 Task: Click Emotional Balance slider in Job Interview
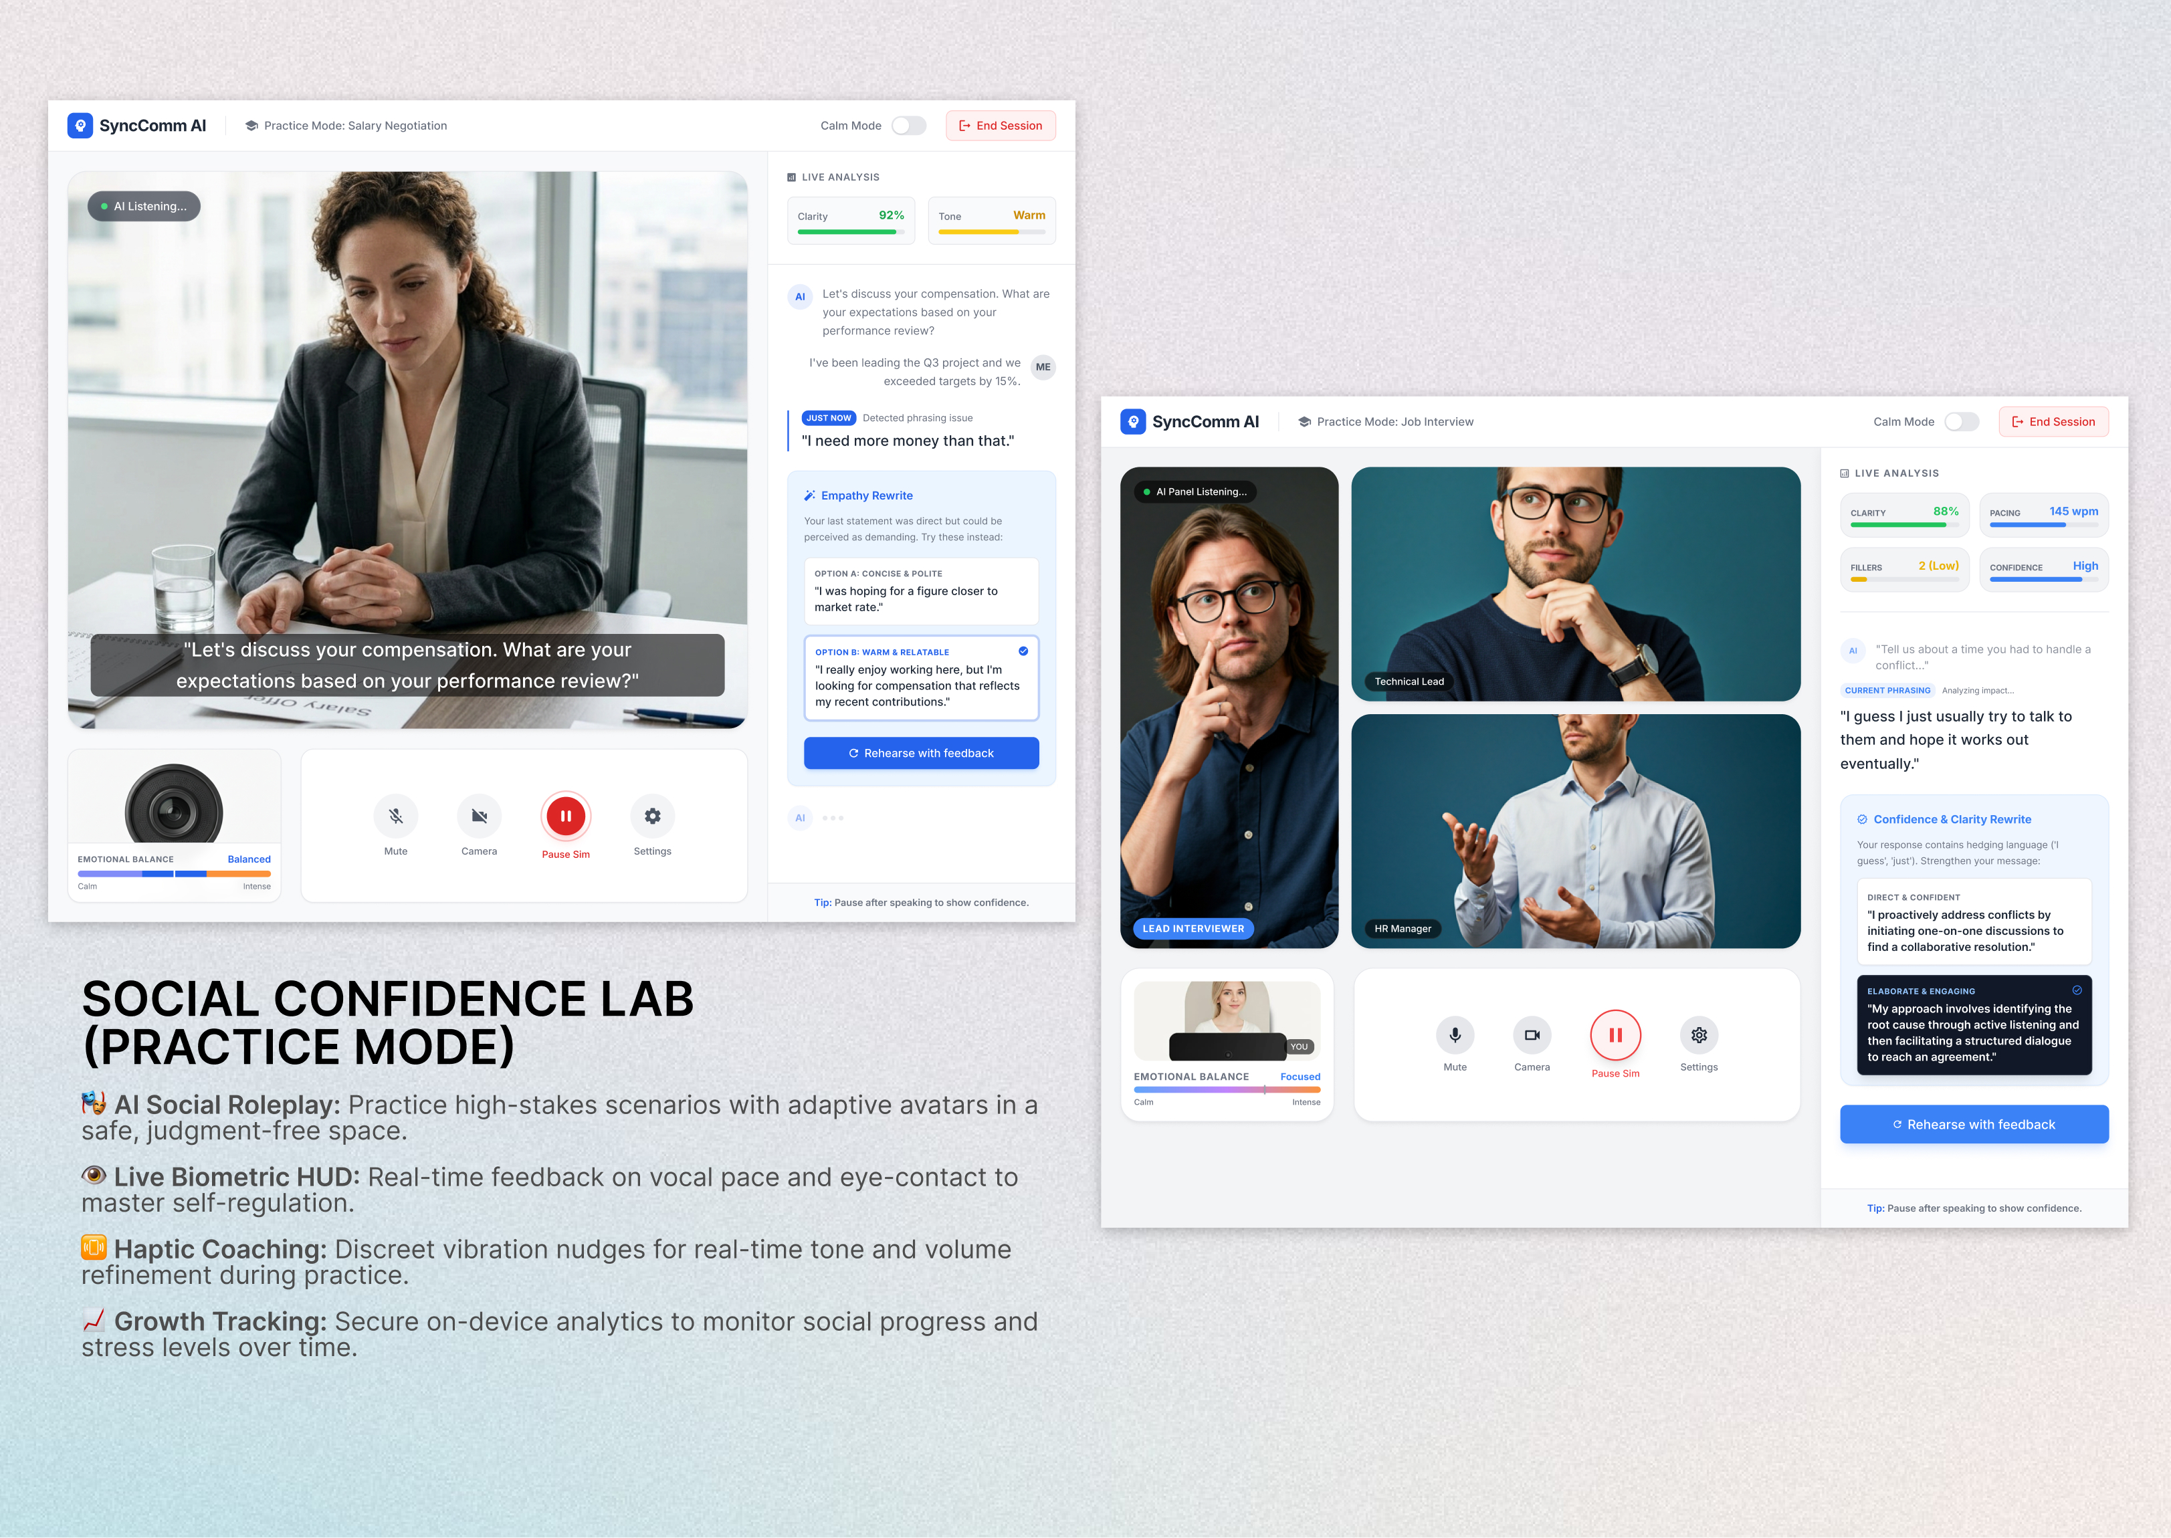[x=1227, y=1090]
